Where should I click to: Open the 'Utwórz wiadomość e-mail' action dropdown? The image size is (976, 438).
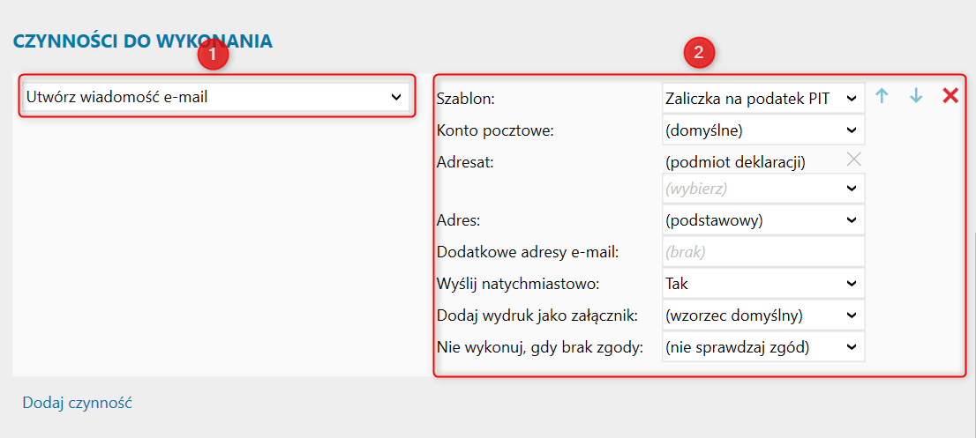click(216, 97)
